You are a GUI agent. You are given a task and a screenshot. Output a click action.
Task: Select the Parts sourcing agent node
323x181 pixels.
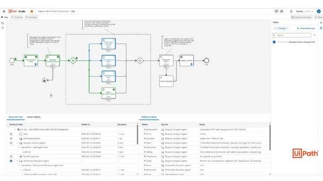tap(109, 76)
